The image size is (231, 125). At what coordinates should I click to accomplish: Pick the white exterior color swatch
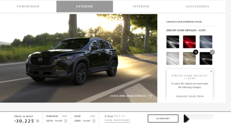tap(173, 58)
